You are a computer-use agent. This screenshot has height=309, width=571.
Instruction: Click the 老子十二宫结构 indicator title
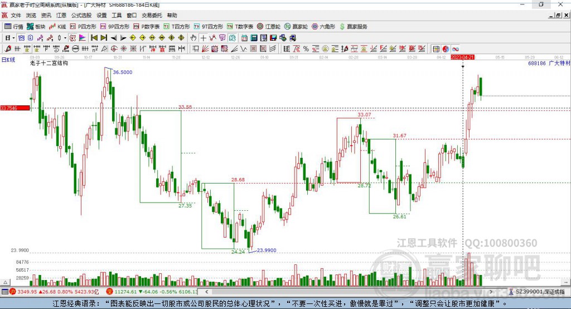(x=49, y=63)
